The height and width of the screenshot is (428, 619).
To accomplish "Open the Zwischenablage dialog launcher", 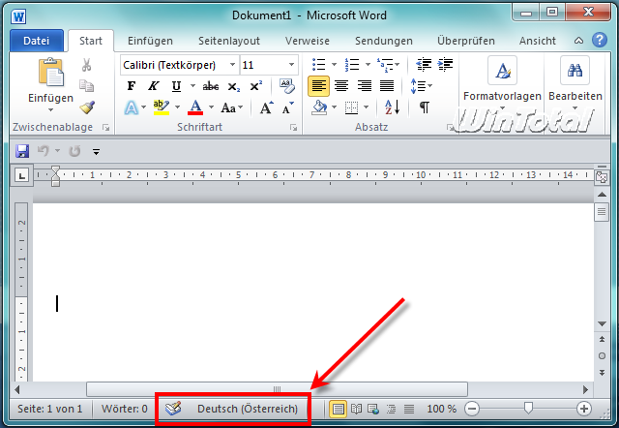I will [x=105, y=127].
